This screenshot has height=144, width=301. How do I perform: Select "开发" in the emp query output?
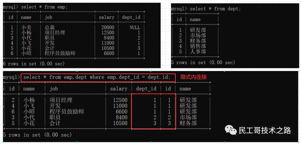(50, 43)
